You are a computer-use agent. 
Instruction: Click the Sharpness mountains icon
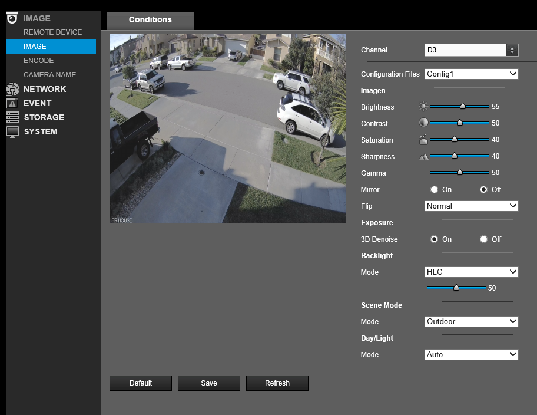[423, 157]
